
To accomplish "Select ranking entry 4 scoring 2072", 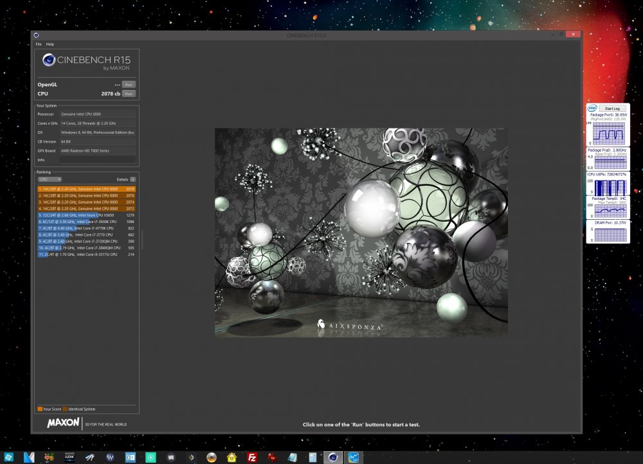I will click(87, 209).
